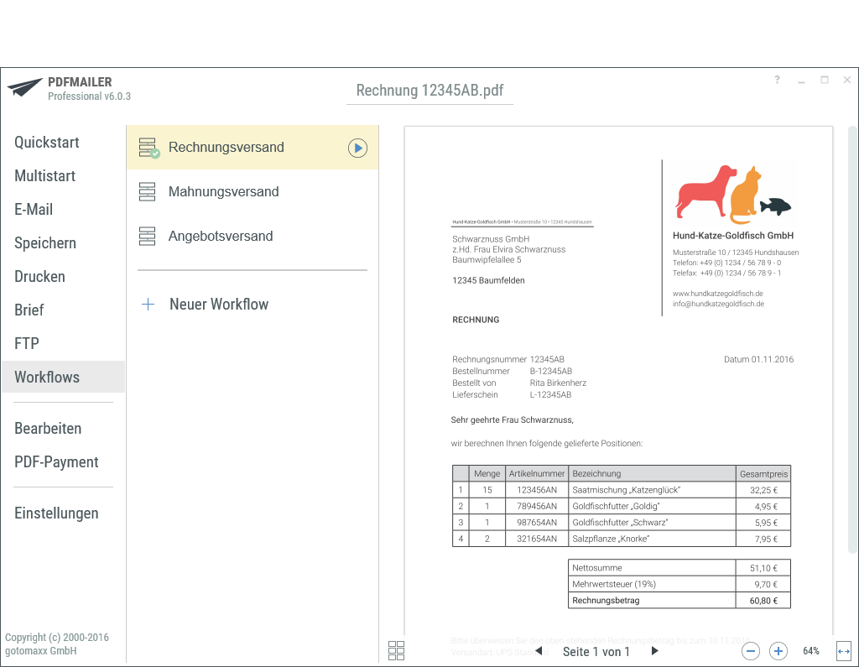Select the Mahnungsversand workflow

[x=223, y=192]
